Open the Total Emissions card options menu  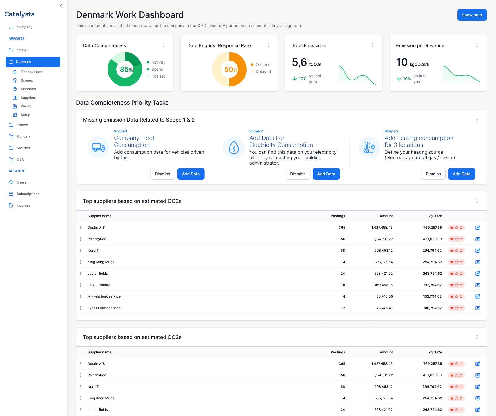[373, 45]
